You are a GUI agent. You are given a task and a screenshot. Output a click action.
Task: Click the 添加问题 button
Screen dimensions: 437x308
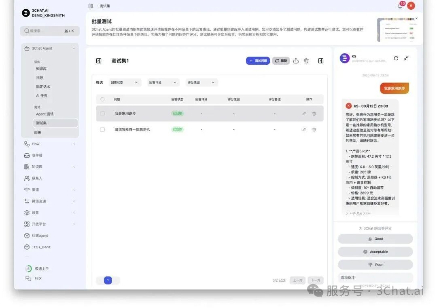click(258, 61)
